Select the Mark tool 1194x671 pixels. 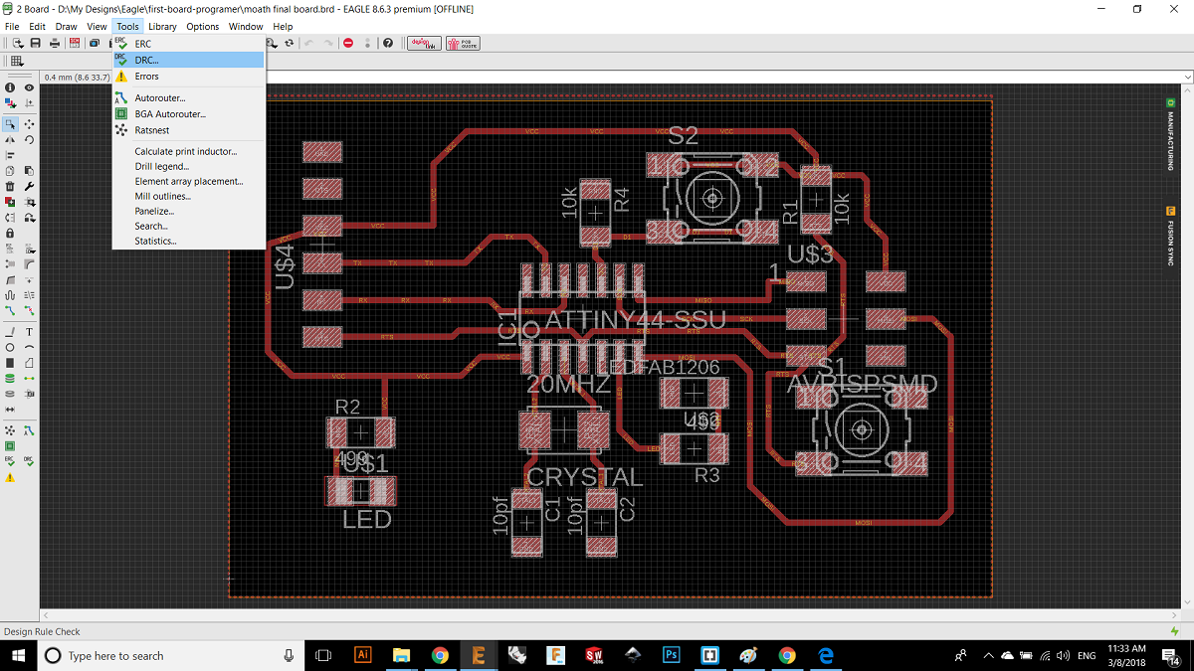pyautogui.click(x=29, y=103)
